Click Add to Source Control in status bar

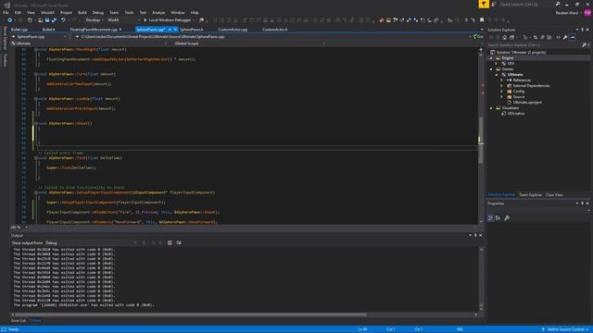pyautogui.click(x=565, y=329)
